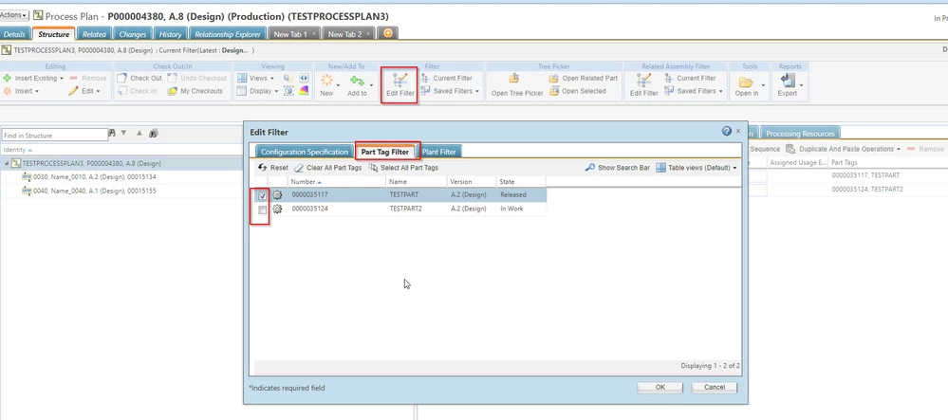Click the gear icon for part 0000035124
This screenshot has height=420, width=948.
[277, 210]
